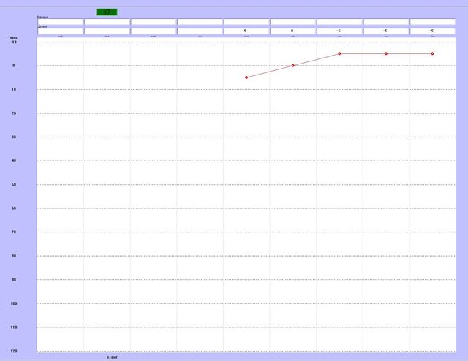This screenshot has height=361, width=468.
Task: Click the '90' axis label
Action: point(14,280)
